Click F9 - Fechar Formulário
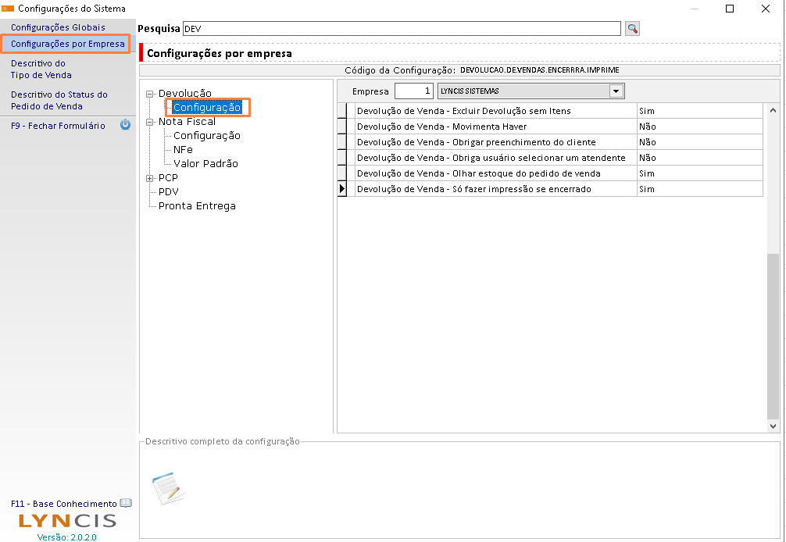This screenshot has width=786, height=542. click(58, 126)
